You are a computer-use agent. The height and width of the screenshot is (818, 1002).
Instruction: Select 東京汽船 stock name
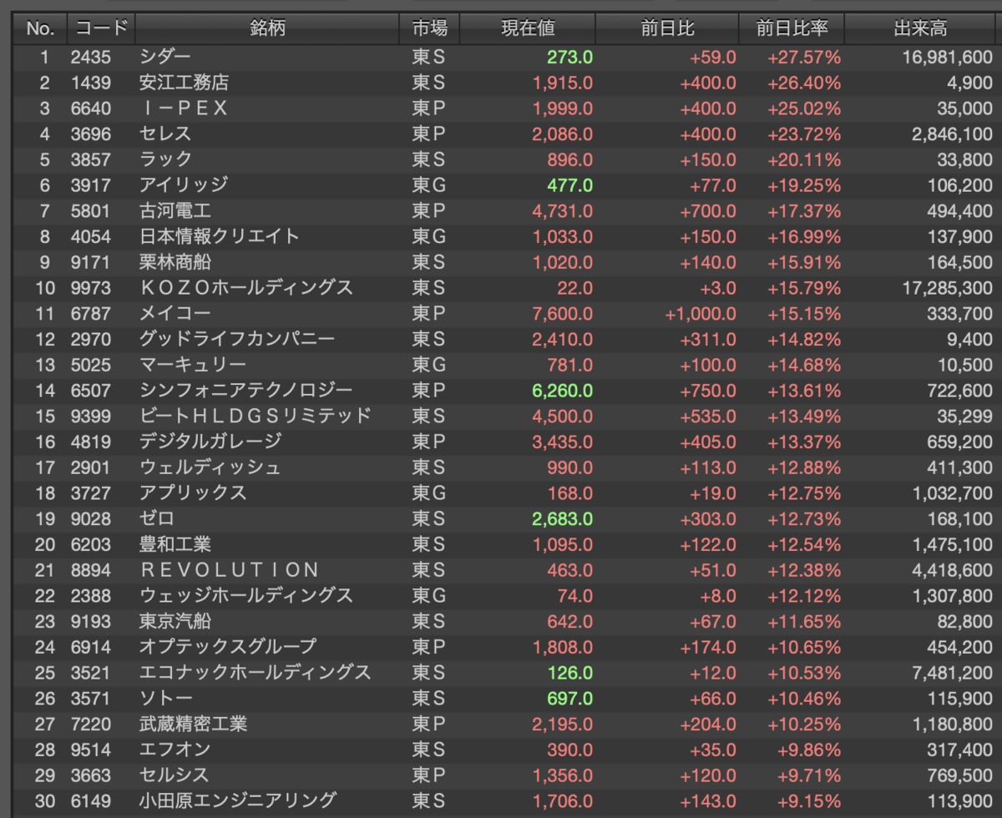point(175,621)
